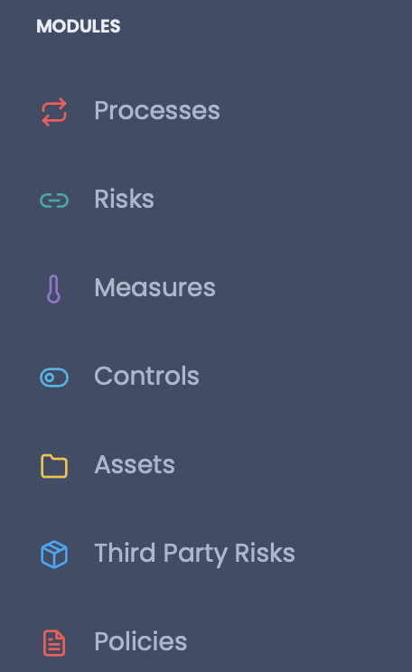Click the purple thermometer Measures icon
This screenshot has height=672, width=412.
[x=53, y=289]
